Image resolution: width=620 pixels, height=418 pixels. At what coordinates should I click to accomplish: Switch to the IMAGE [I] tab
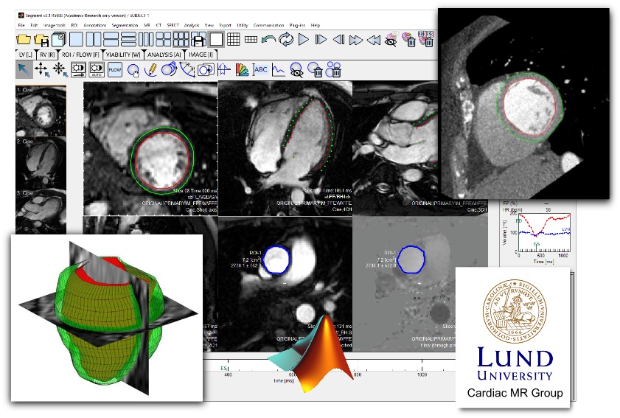[201, 55]
